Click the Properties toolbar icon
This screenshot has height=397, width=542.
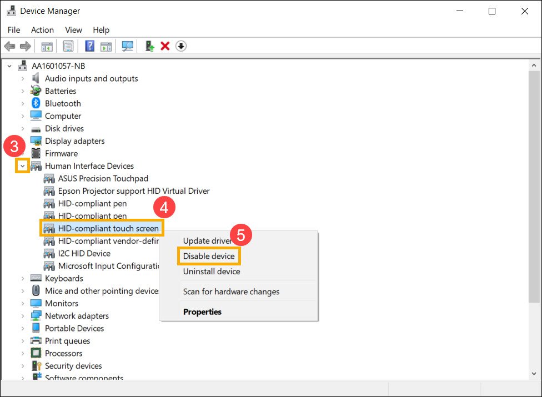(68, 46)
